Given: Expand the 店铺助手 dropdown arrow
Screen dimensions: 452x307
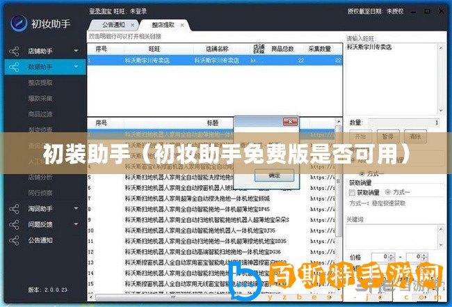Looking at the screenshot, I should (x=76, y=51).
